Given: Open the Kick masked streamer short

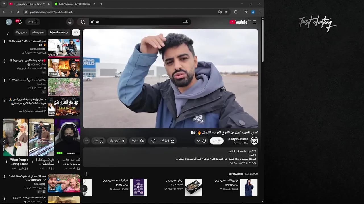Looking at the screenshot, I should [67, 137].
